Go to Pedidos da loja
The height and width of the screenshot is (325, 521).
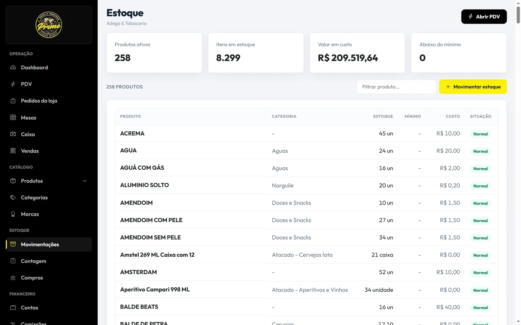pyautogui.click(x=49, y=101)
